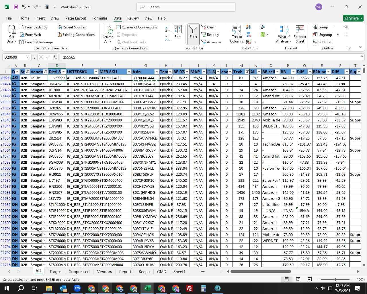This screenshot has height=294, width=367.
Task: Open FileZilla from the taskbar
Action: 189,288
